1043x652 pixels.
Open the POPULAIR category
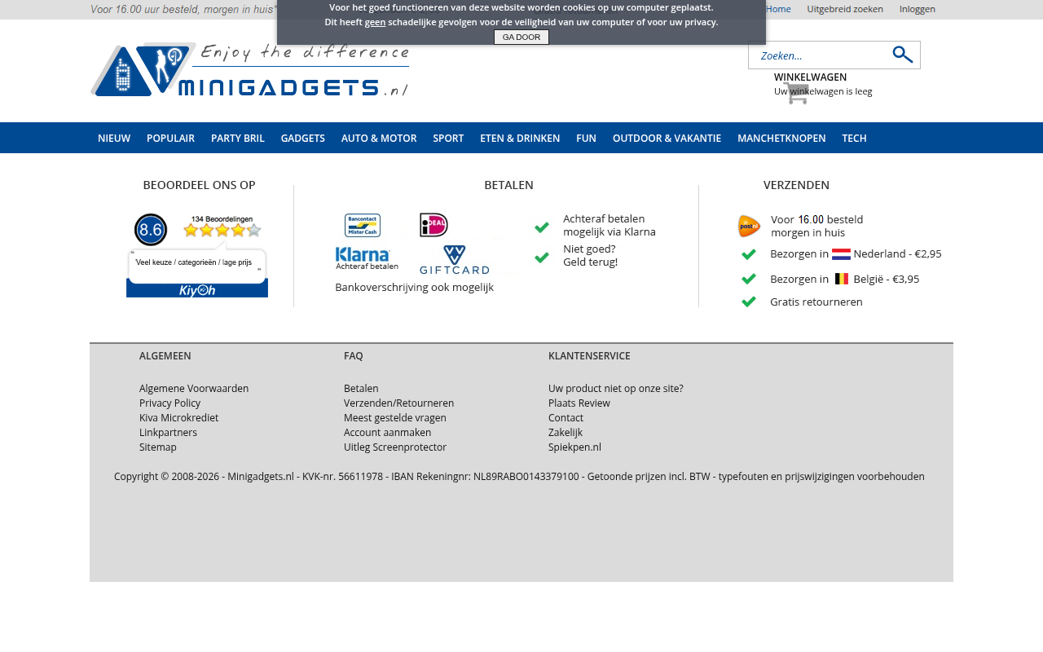coord(170,138)
